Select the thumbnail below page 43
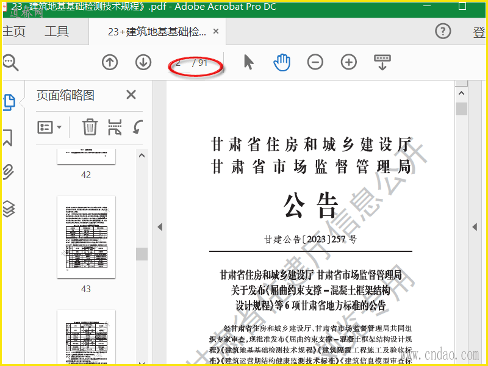The height and width of the screenshot is (366, 488). (86, 337)
